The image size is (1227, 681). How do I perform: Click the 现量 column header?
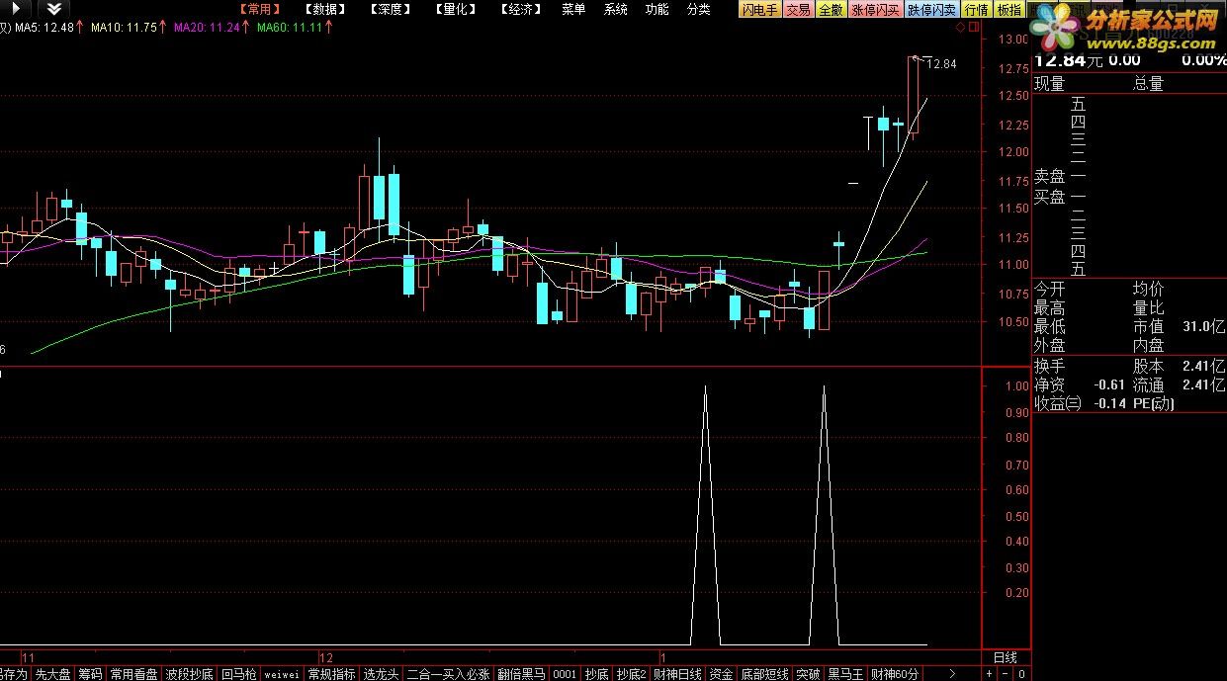pos(1049,84)
